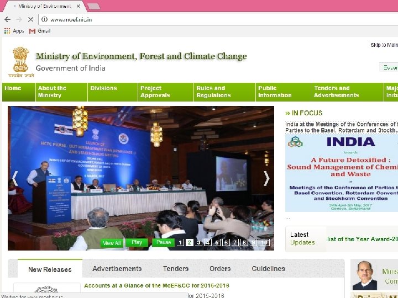Click the View All slideshow button
The width and height of the screenshot is (398, 298).
(x=112, y=243)
